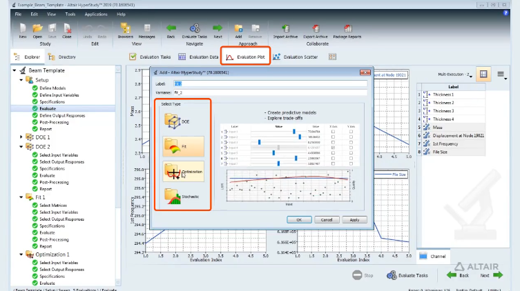Toggle X Axis checkbox for Input 3
The image size is (520, 291).
(333, 142)
